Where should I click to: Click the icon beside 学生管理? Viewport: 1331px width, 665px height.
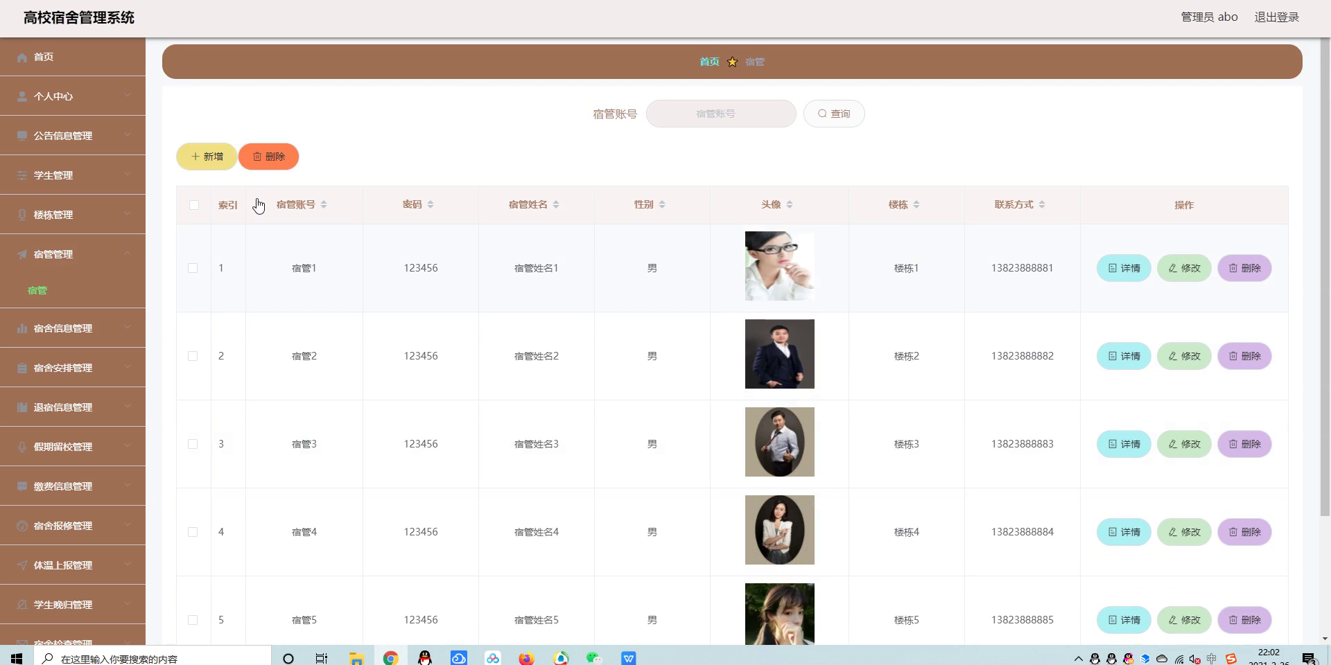tap(22, 176)
